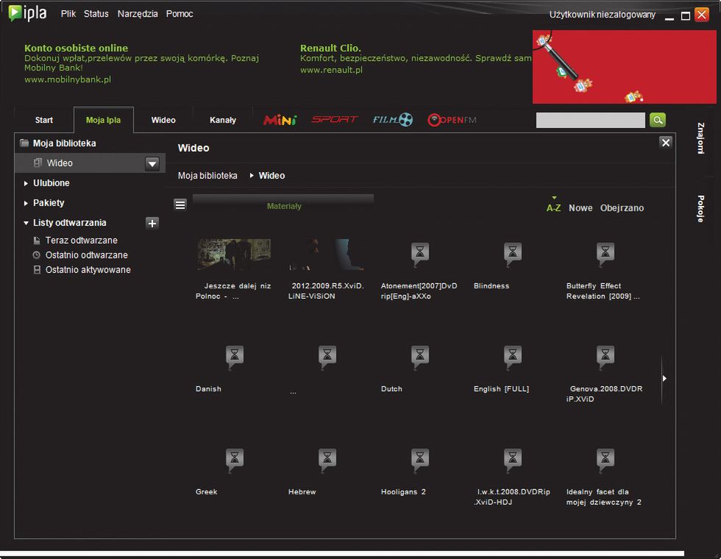Open the 2012.2009.R5.XviD thumbnail
721x559 pixels.
pyautogui.click(x=327, y=254)
